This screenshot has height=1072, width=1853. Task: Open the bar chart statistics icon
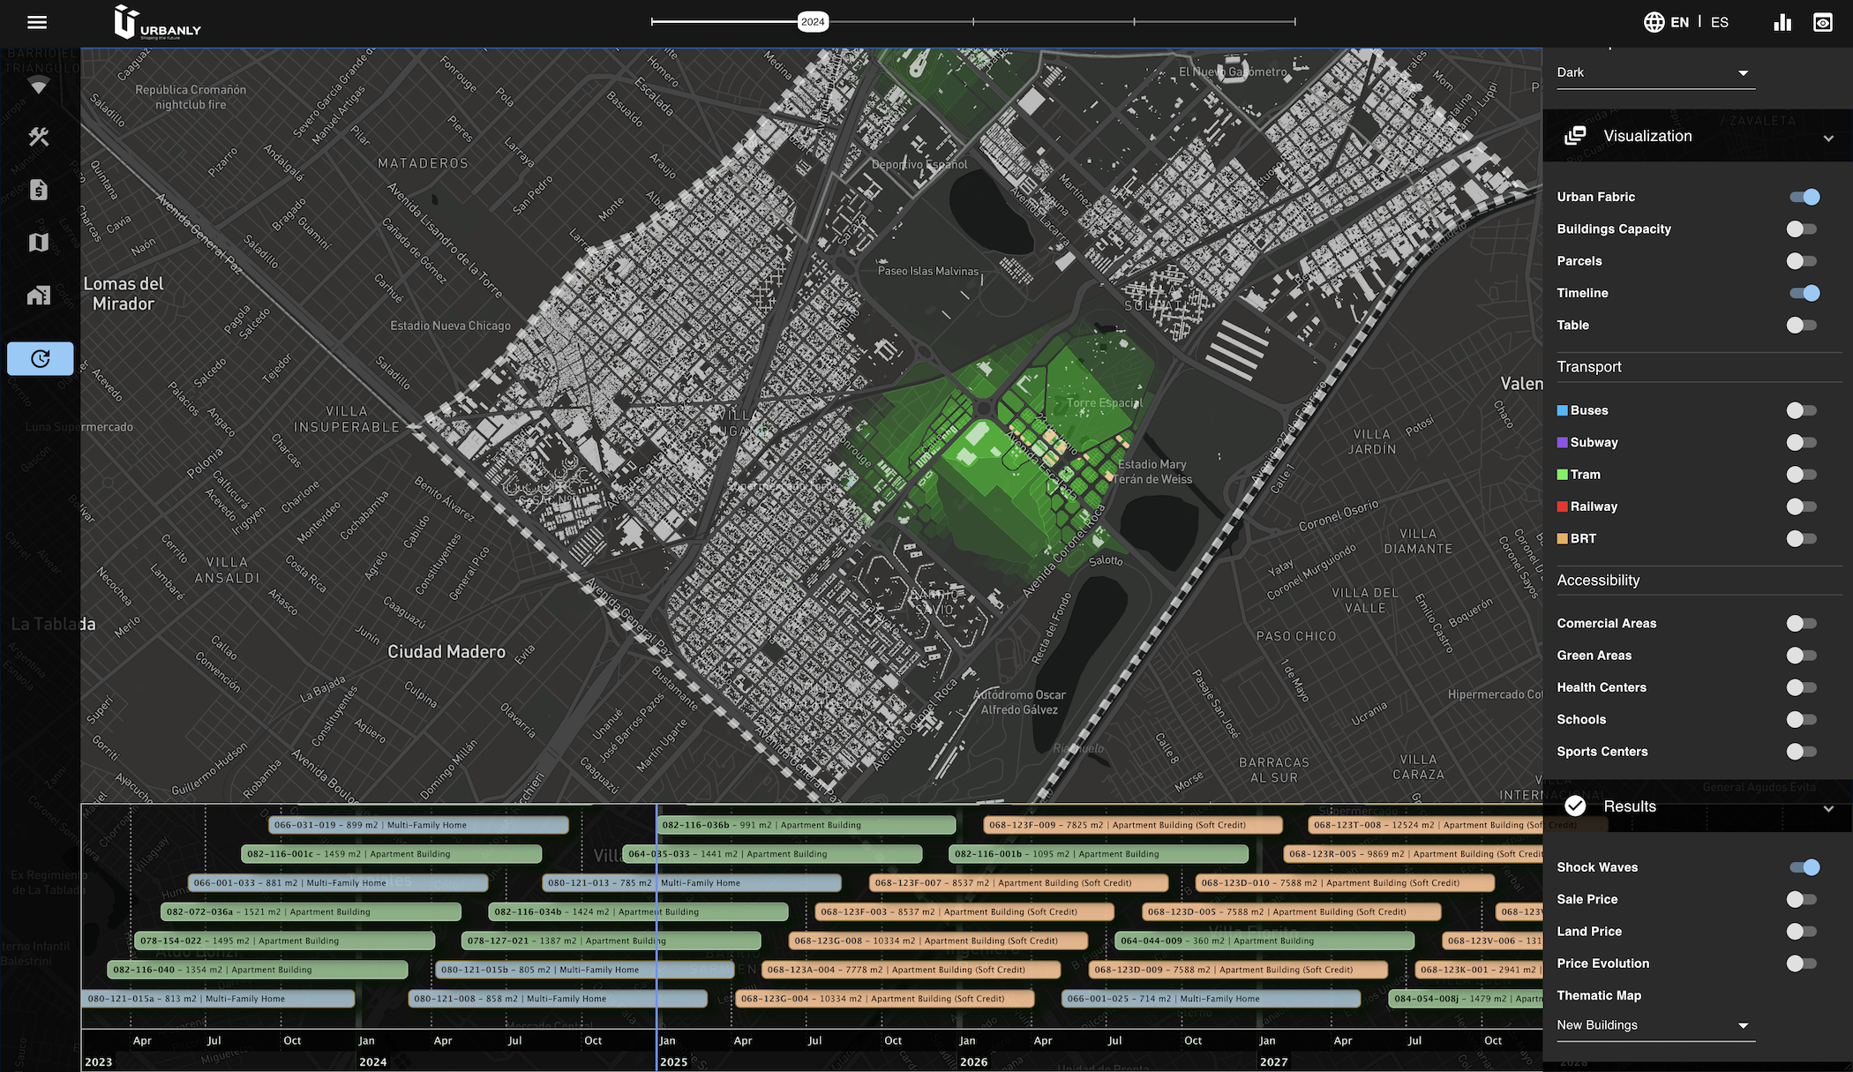pyautogui.click(x=1782, y=22)
